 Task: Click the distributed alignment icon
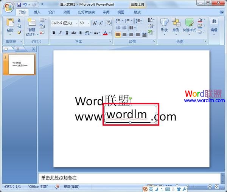pyautogui.click(x=145, y=35)
